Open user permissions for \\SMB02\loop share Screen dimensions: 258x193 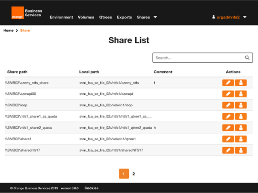(241, 105)
